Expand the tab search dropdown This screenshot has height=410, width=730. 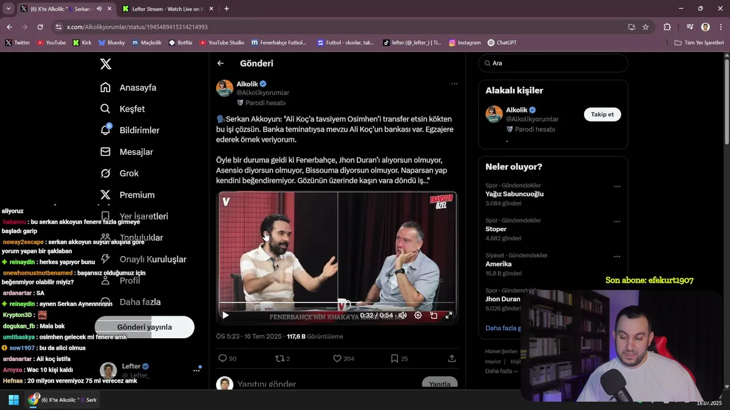[8, 9]
